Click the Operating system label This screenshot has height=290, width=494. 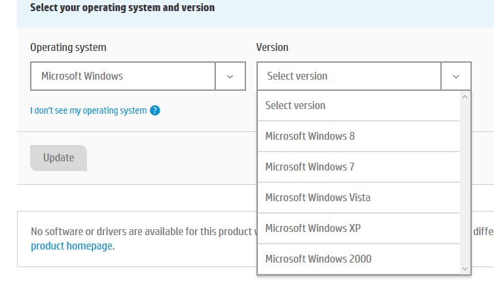tap(68, 48)
